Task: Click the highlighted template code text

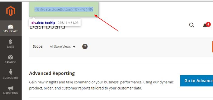Action: point(64,9)
